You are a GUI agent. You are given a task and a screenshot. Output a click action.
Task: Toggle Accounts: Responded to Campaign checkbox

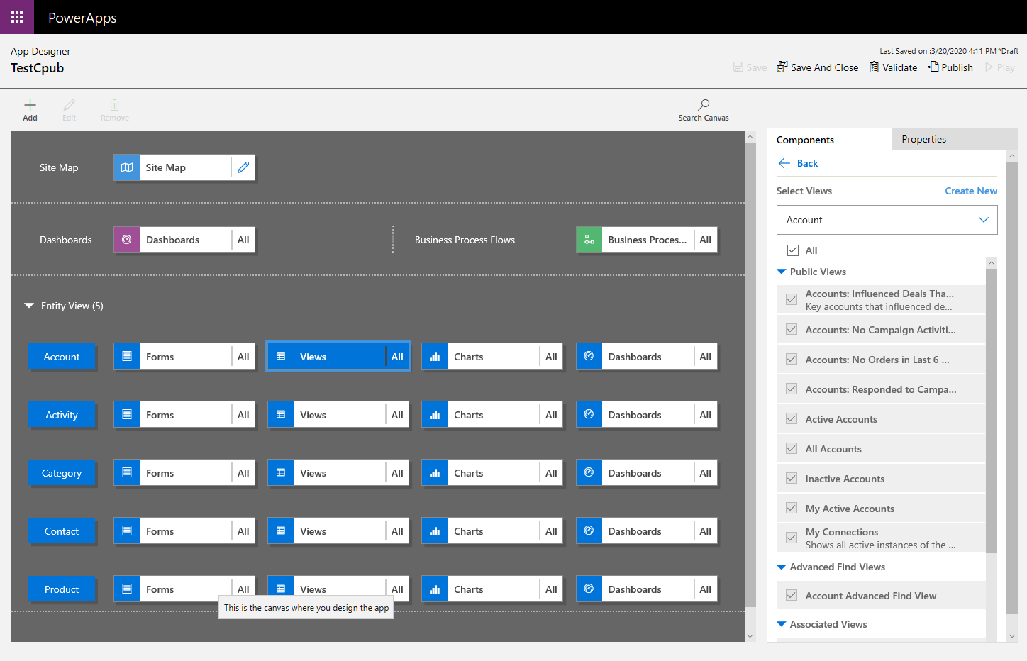[792, 389]
